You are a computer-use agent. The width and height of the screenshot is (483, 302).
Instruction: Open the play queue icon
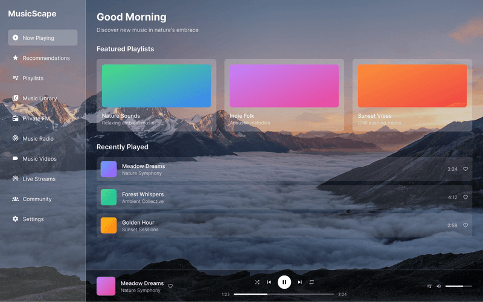pos(429,286)
